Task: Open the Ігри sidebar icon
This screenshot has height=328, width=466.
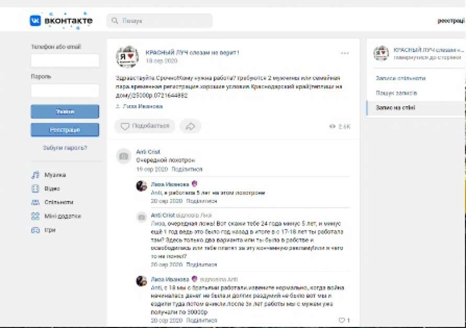Action: click(x=36, y=230)
